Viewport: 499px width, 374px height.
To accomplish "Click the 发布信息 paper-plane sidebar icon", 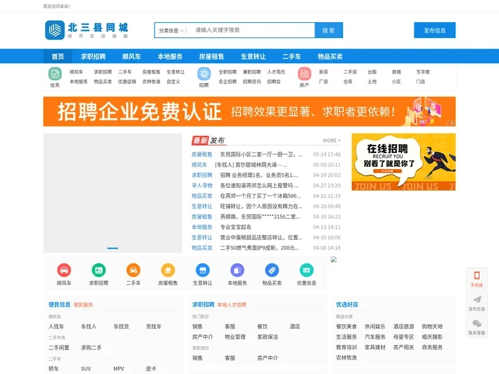I will (477, 303).
